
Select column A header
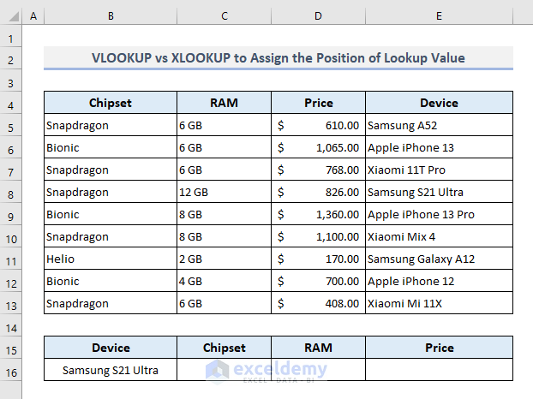[33, 16]
